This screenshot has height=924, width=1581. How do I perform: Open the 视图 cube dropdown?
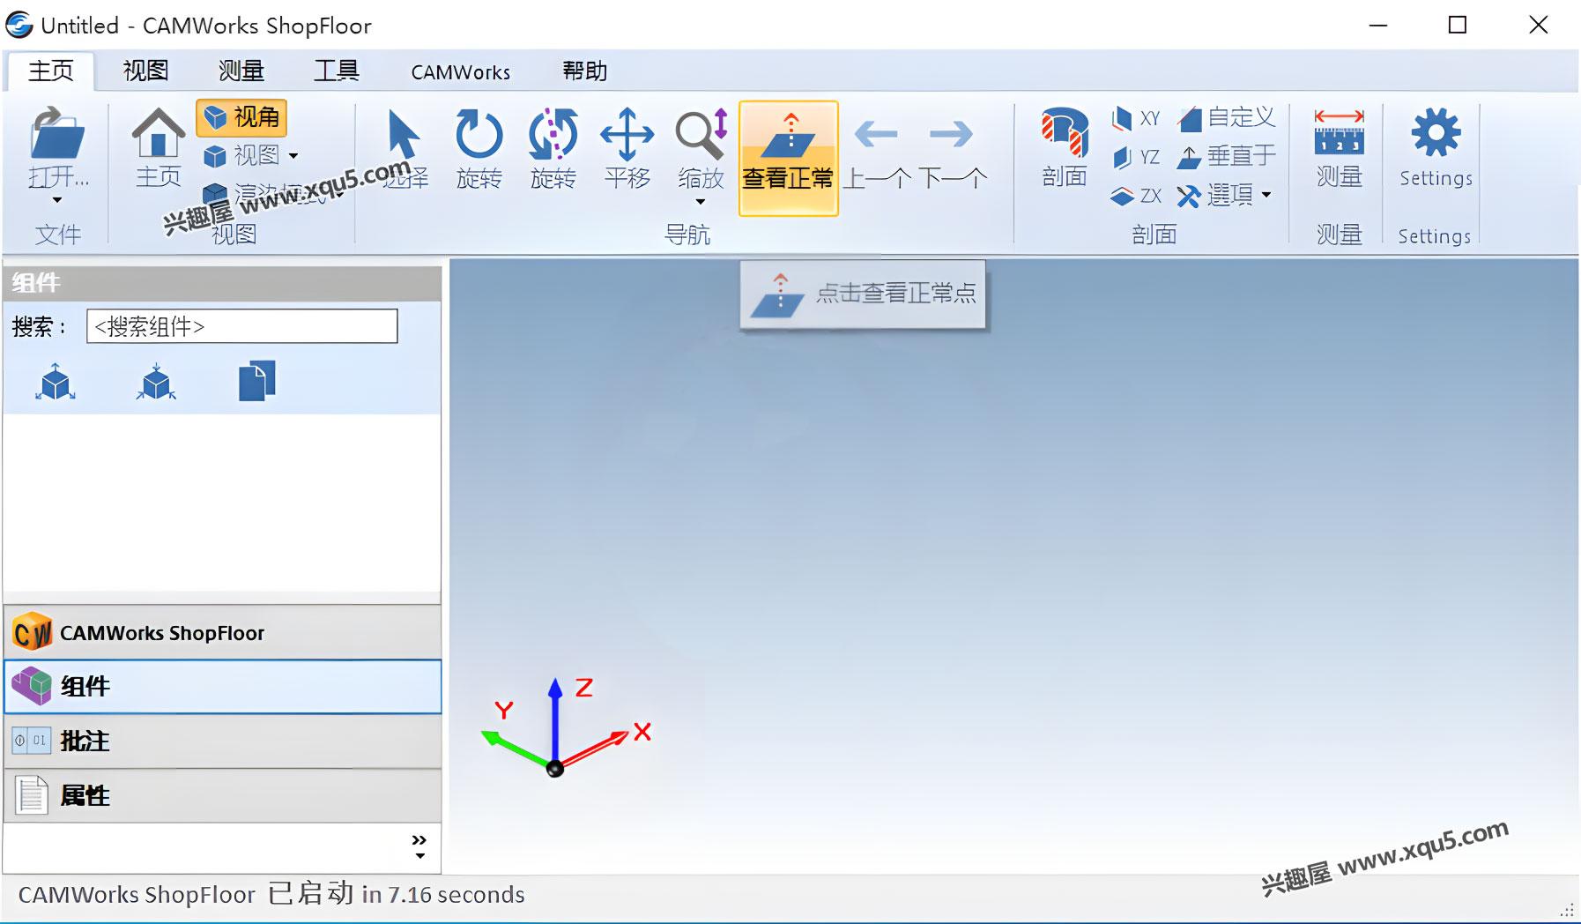250,156
